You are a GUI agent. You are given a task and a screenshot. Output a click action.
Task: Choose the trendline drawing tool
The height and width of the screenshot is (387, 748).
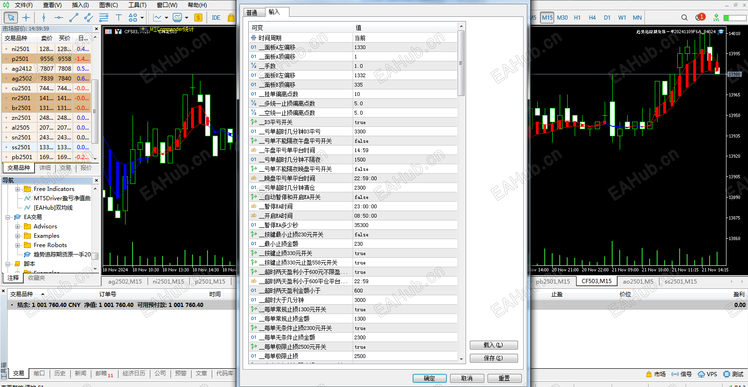tap(74, 18)
